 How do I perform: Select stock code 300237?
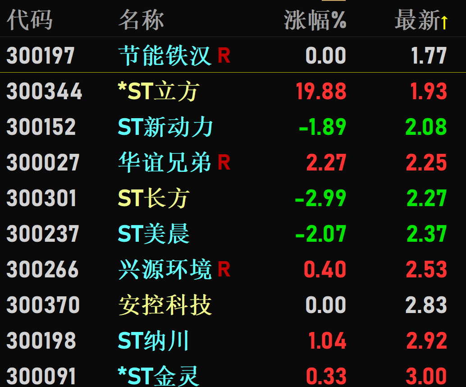coord(43,234)
